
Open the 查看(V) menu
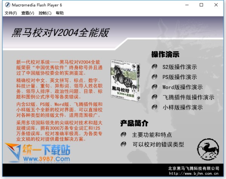coord(27,13)
